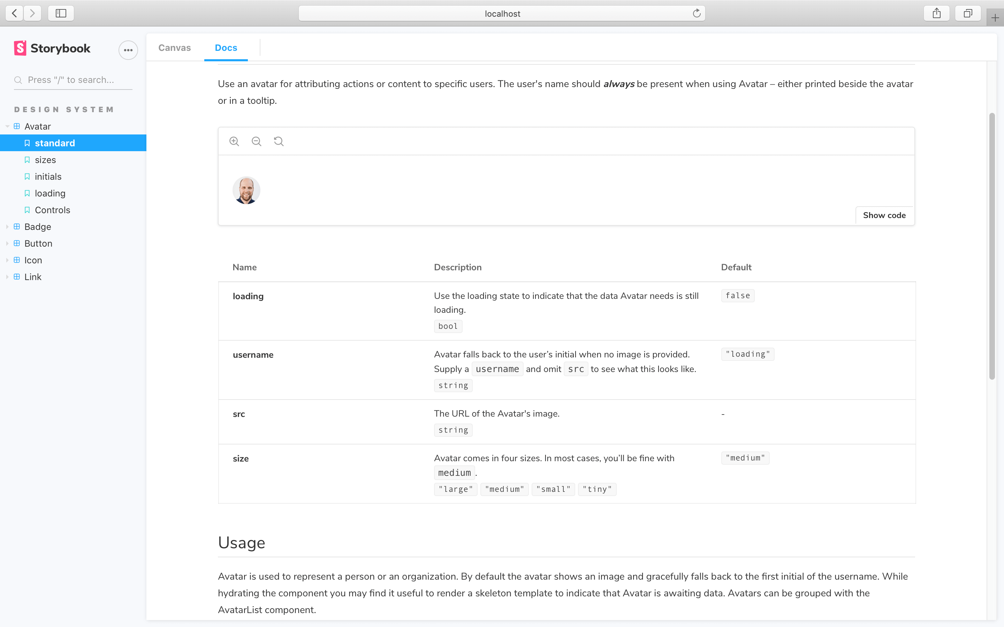Select the Docs tab
The width and height of the screenshot is (1004, 627).
coord(226,48)
